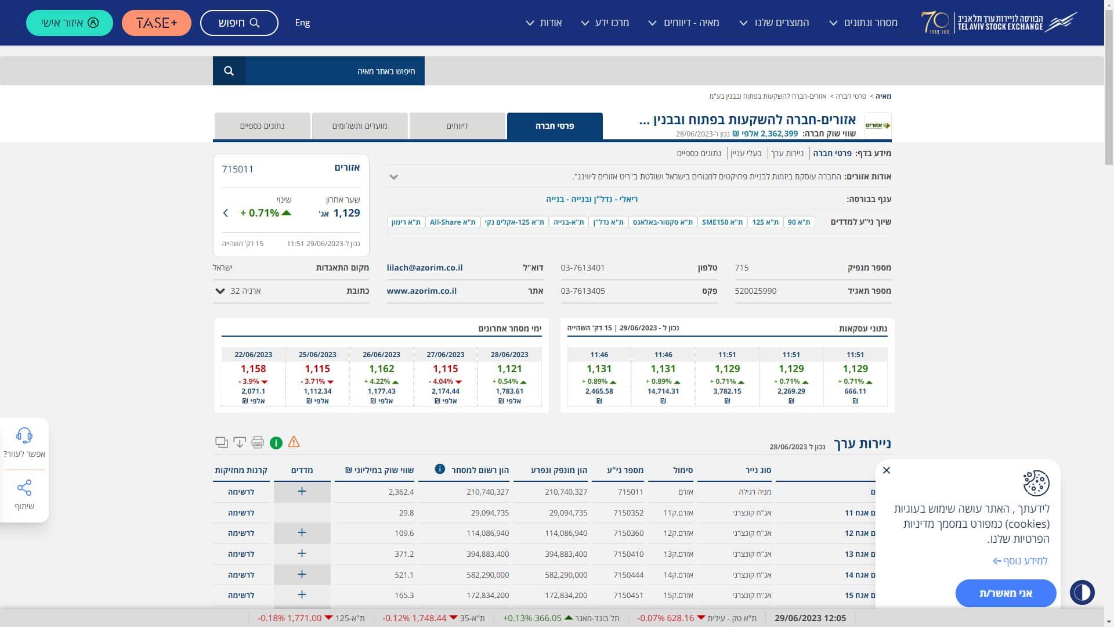Click the download table icon
Viewport: 1114px width, 627px height.
click(239, 443)
